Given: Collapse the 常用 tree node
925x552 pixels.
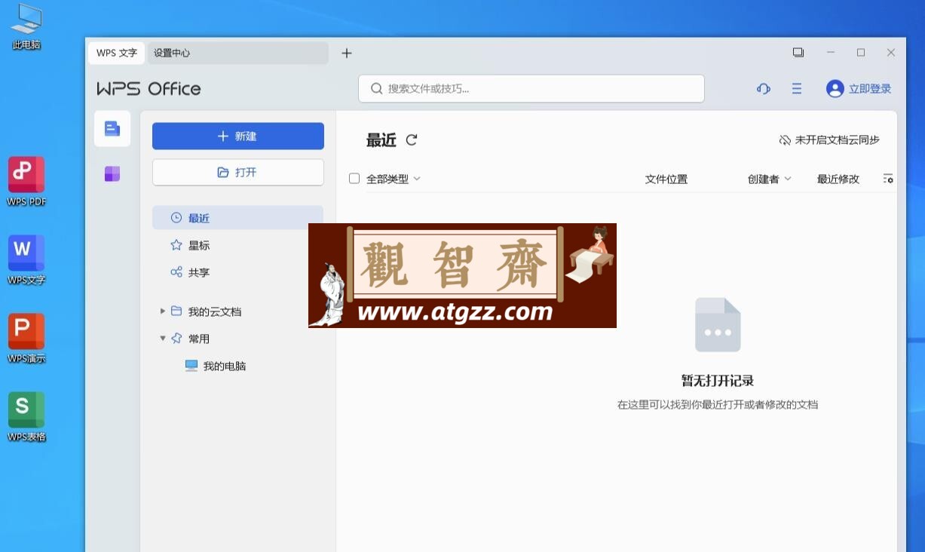Looking at the screenshot, I should click(162, 339).
